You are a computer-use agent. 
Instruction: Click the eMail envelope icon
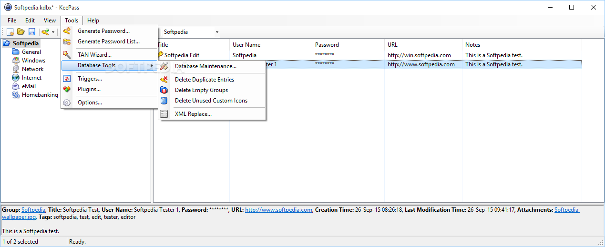(x=16, y=86)
